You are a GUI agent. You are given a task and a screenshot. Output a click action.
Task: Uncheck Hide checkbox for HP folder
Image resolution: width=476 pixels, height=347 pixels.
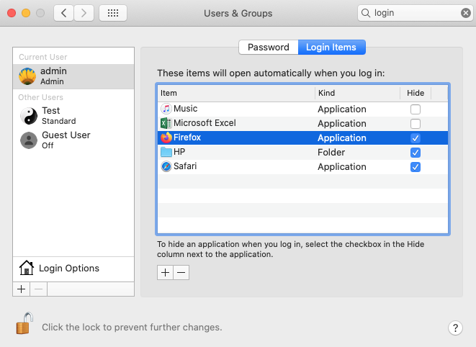(415, 153)
